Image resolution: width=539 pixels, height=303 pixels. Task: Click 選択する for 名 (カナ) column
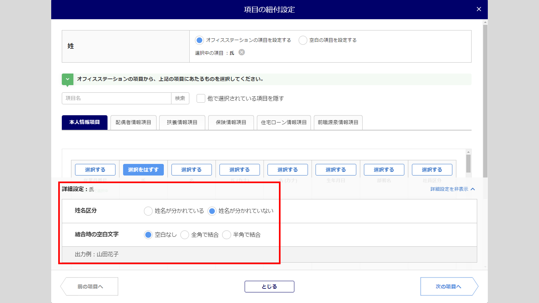pyautogui.click(x=288, y=170)
